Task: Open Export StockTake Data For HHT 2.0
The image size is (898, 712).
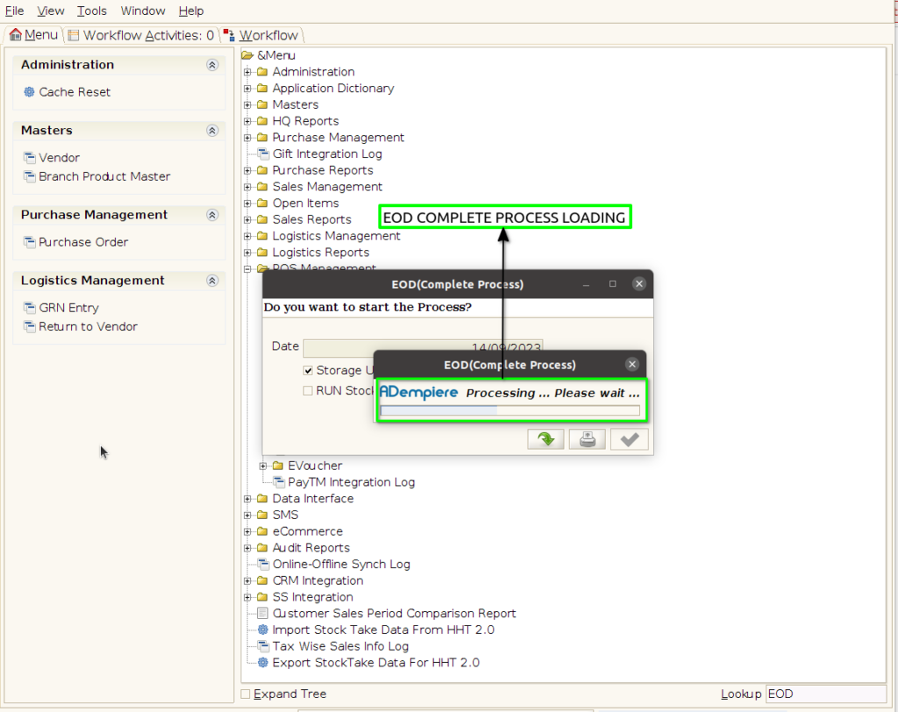Action: coord(375,663)
